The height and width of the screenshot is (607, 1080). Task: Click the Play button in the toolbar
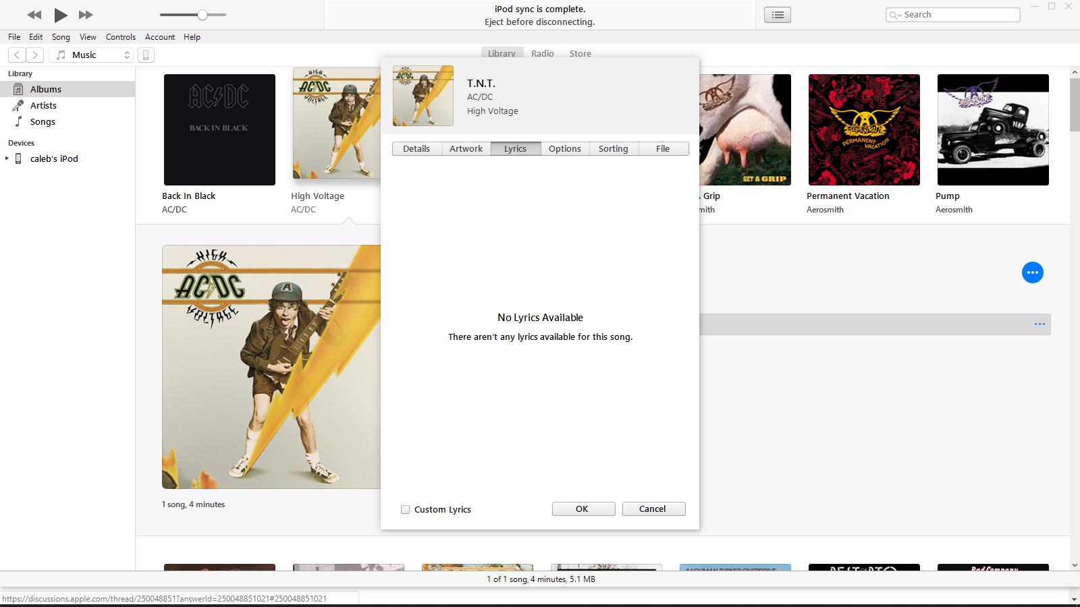(x=60, y=15)
